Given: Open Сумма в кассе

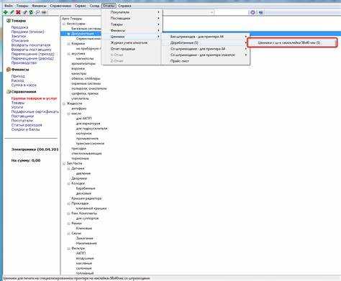Looking at the screenshot, I should 24,85.
